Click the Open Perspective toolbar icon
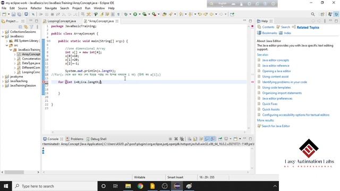This screenshot has height=191, width=340. [322, 14]
